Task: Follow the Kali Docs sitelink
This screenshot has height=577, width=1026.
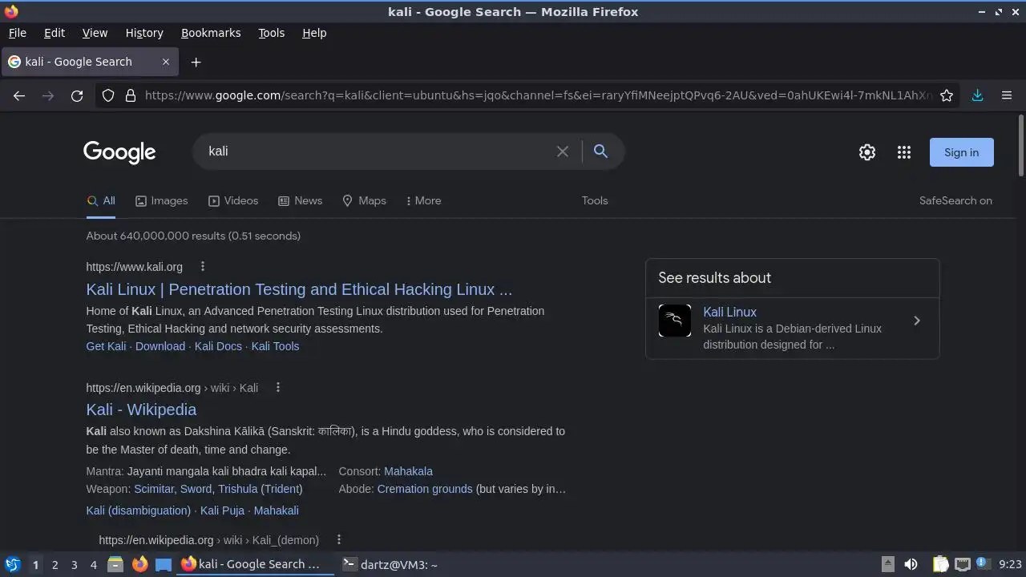Action: [218, 346]
